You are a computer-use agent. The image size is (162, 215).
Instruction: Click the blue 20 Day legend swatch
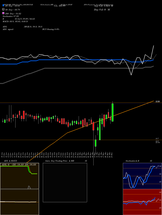tap(3, 6)
